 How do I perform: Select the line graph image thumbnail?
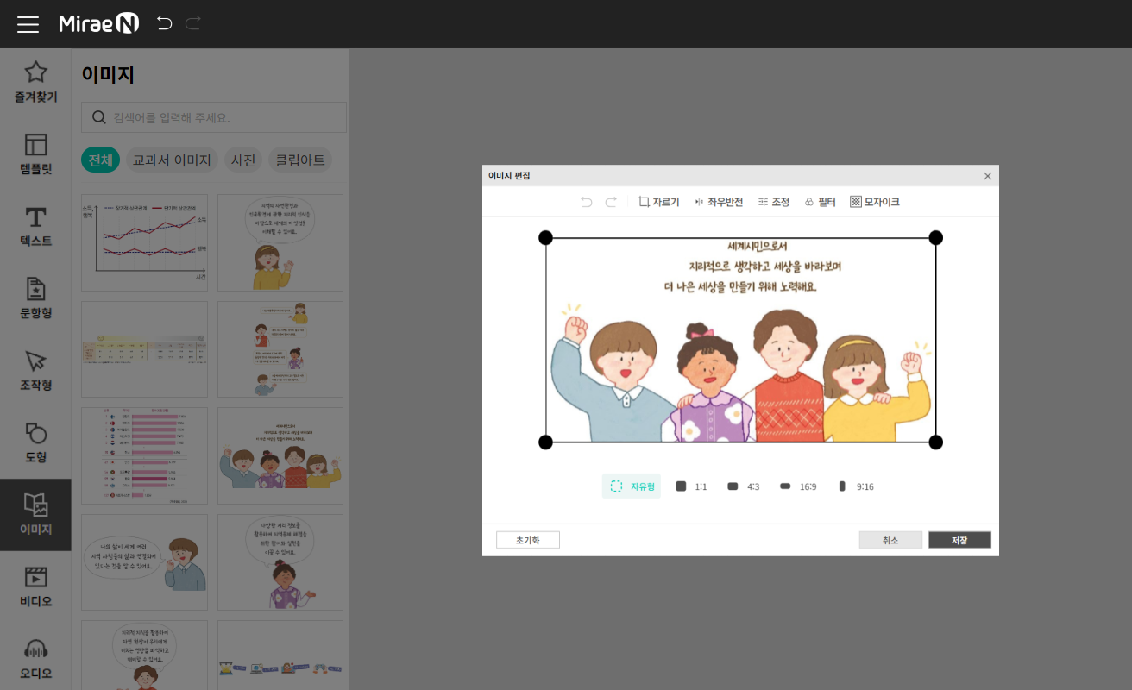[x=144, y=242]
